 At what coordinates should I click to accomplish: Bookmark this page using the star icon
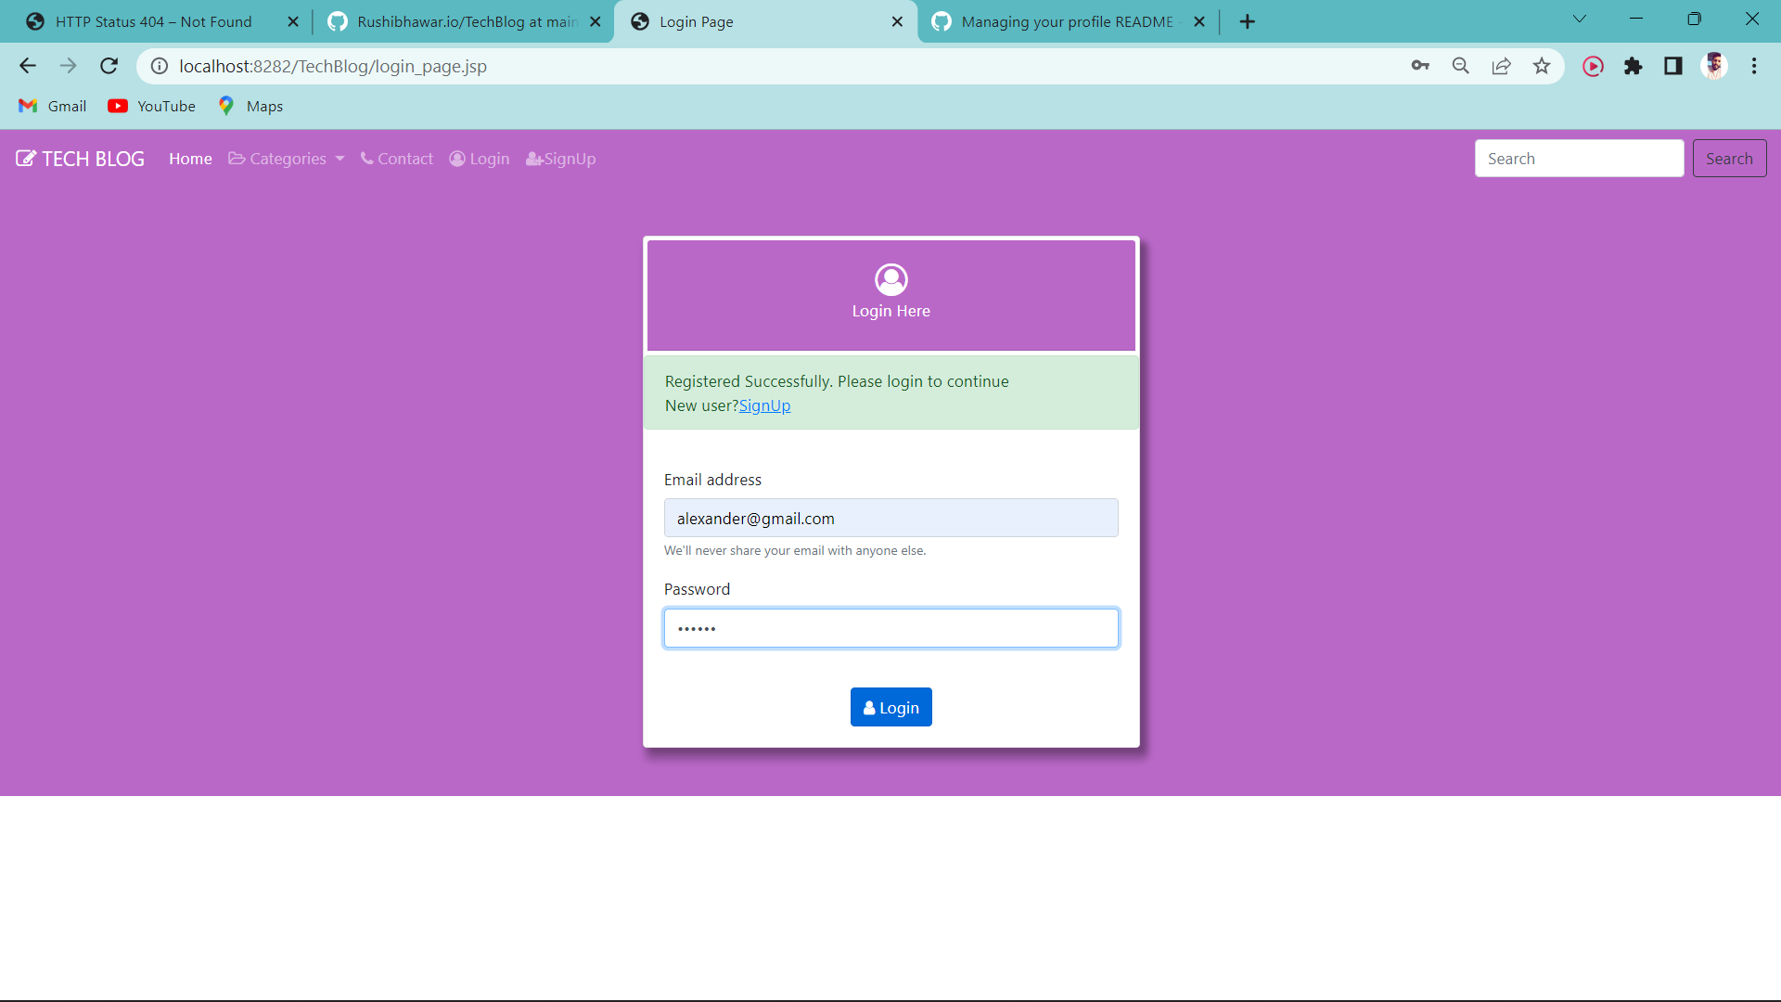(1542, 66)
